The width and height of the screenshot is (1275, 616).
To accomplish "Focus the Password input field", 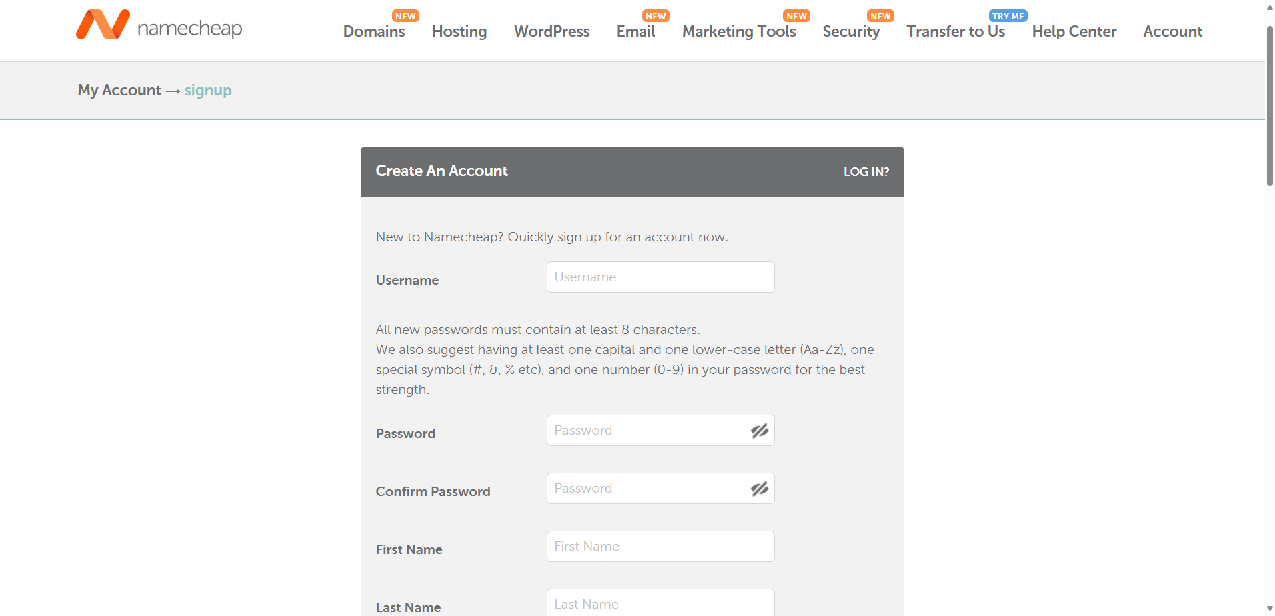I will [660, 431].
